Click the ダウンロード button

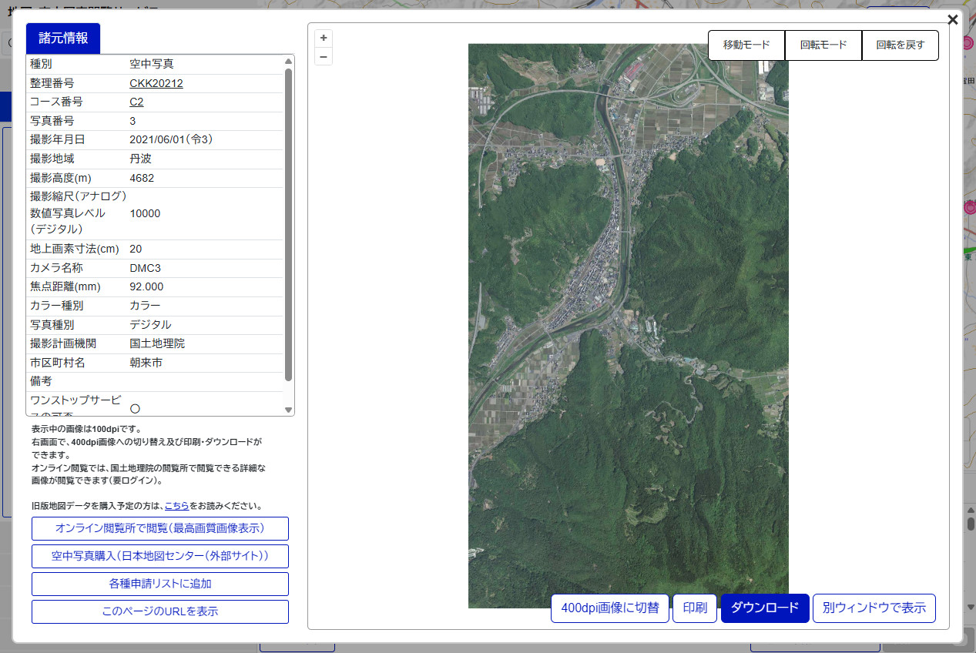765,608
